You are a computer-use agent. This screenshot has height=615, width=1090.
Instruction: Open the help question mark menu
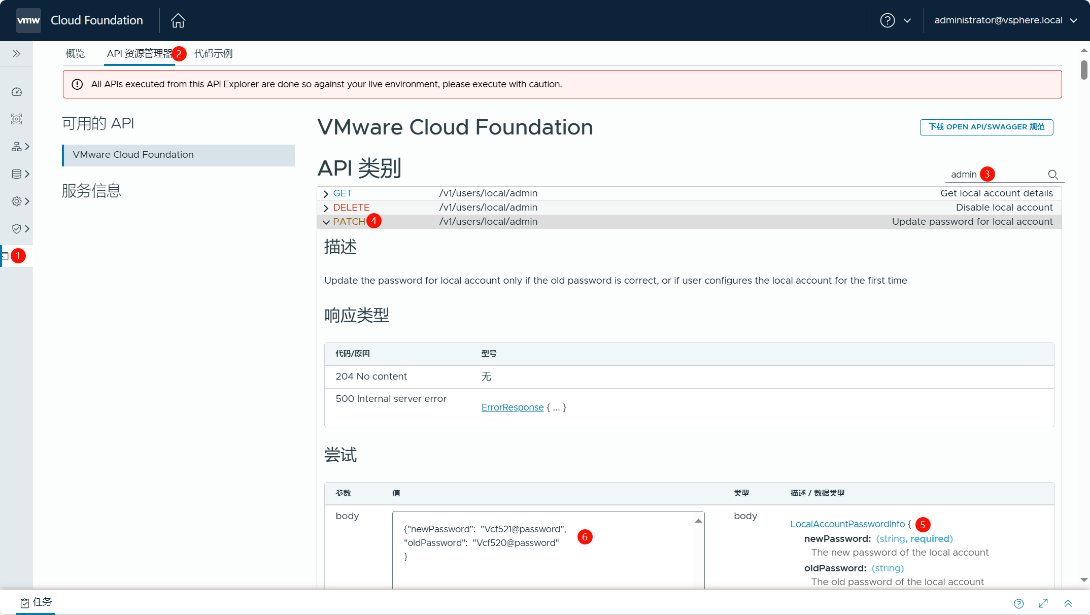pos(888,20)
